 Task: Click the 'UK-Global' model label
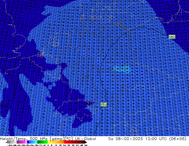click(86, 139)
